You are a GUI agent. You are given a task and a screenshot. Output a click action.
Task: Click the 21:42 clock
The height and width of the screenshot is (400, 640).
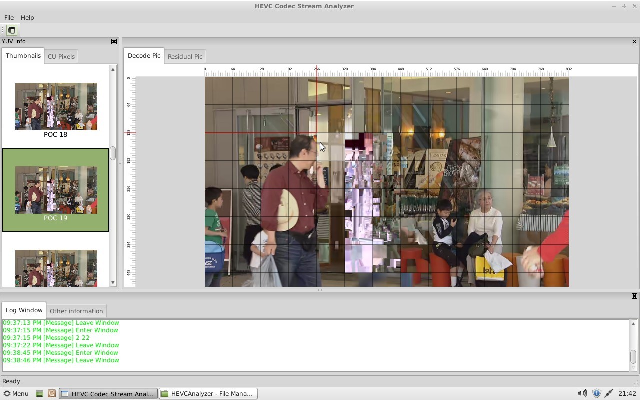tap(627, 394)
